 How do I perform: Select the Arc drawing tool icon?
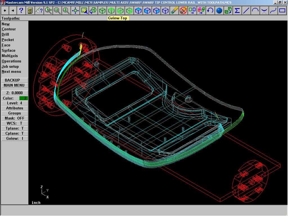pyautogui.click(x=255, y=11)
